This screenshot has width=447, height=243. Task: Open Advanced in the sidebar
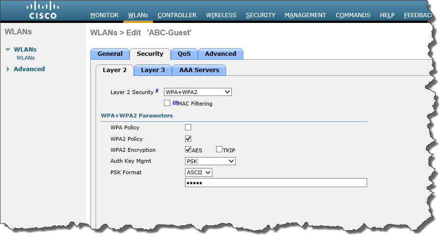29,69
